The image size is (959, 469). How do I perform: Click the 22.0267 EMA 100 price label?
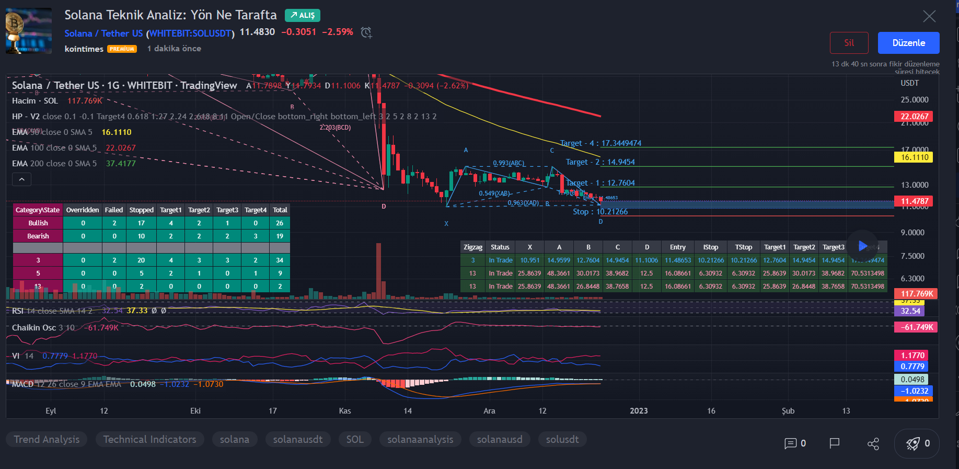point(914,117)
